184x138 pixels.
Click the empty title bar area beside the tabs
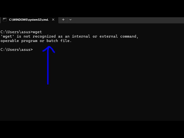pos(128,20)
